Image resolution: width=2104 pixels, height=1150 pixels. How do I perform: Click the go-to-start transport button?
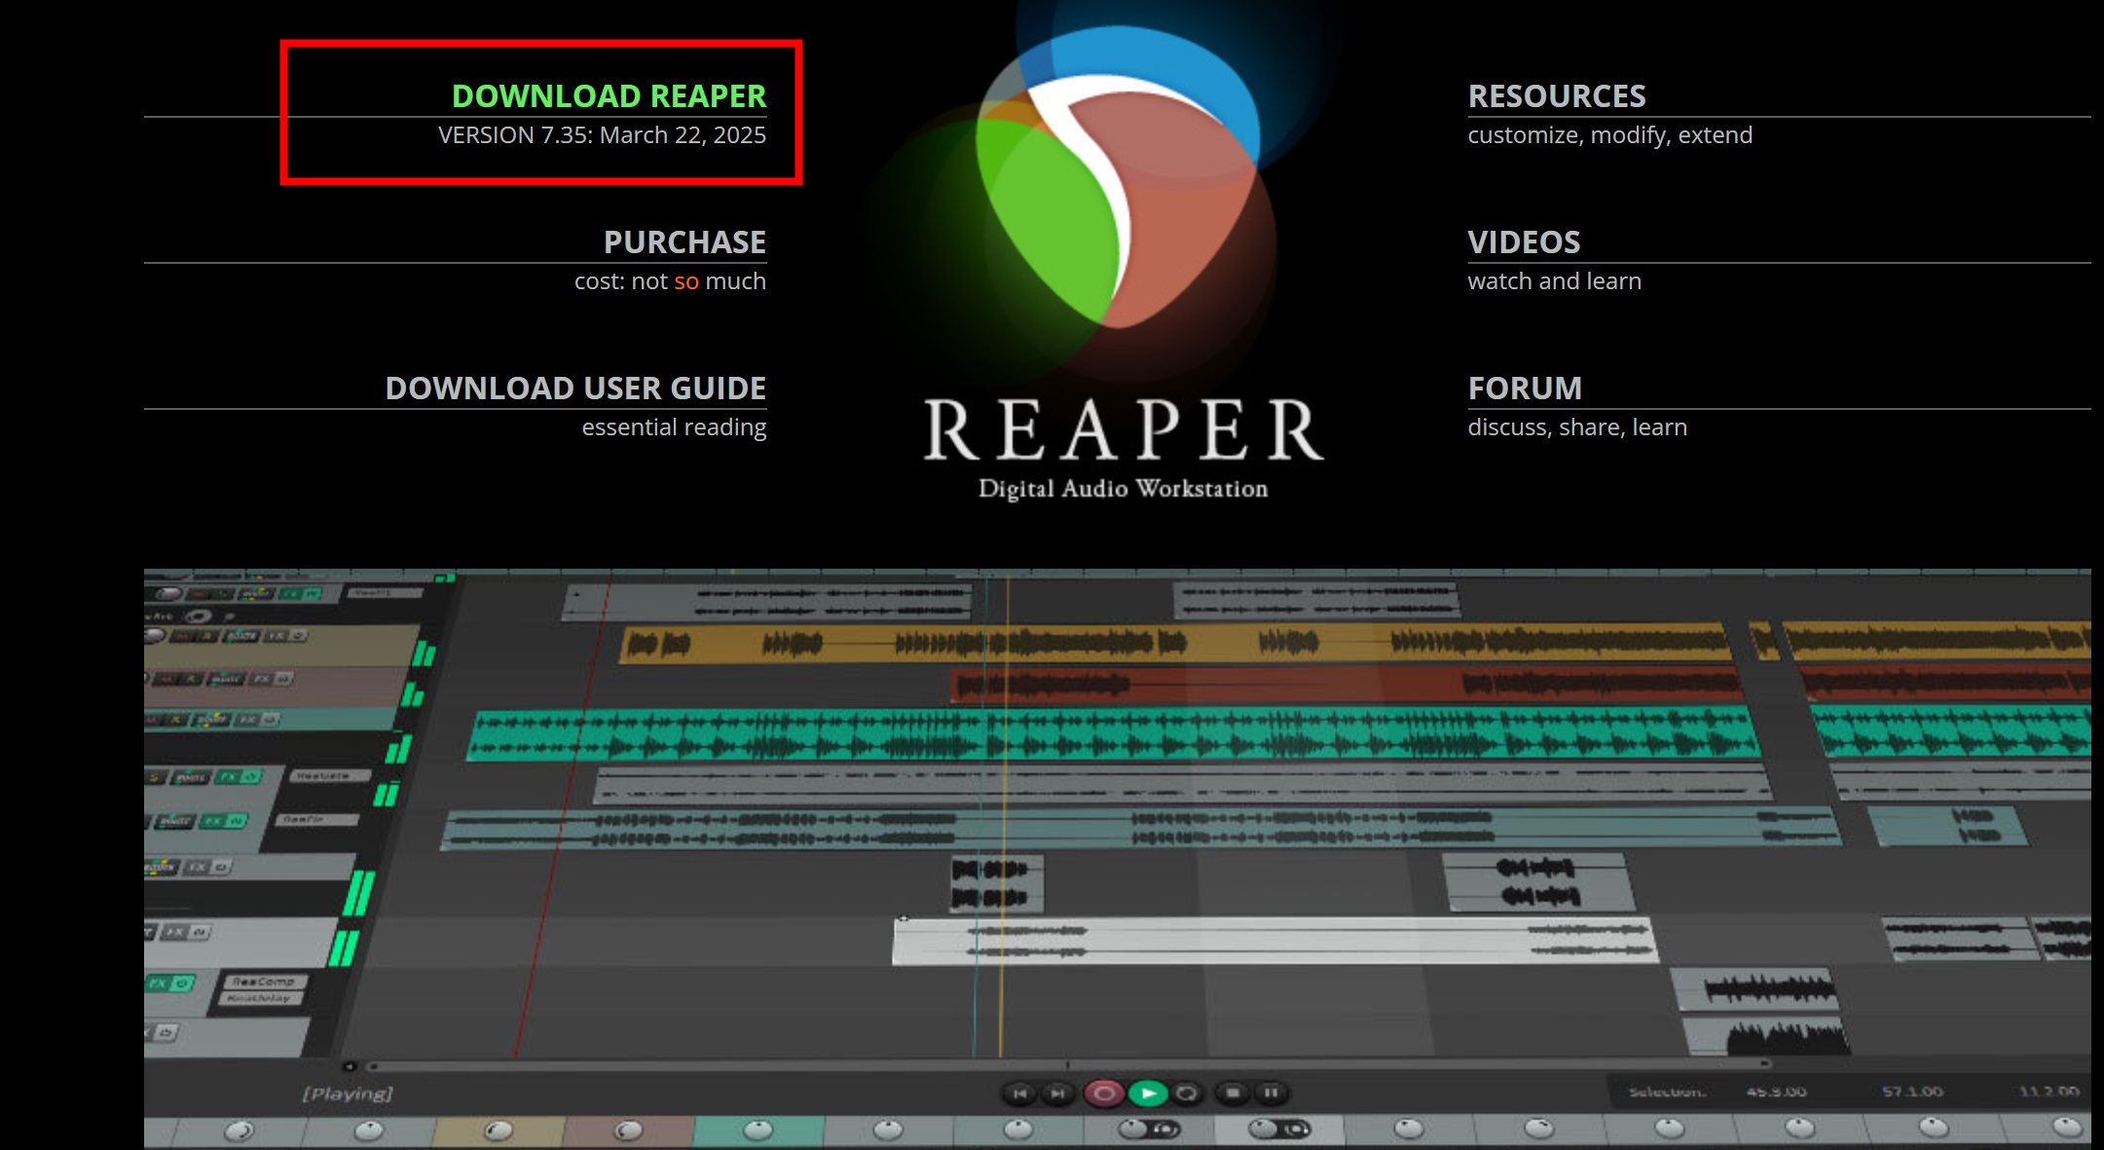pyautogui.click(x=1019, y=1094)
